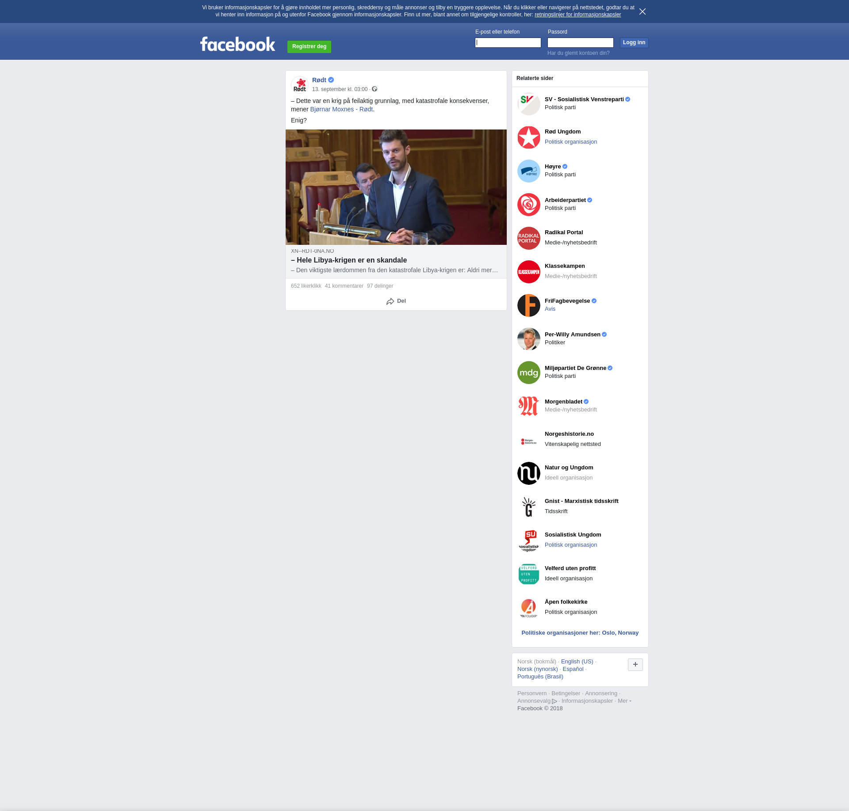
Task: Close the cookie notice banner
Action: pos(642,11)
